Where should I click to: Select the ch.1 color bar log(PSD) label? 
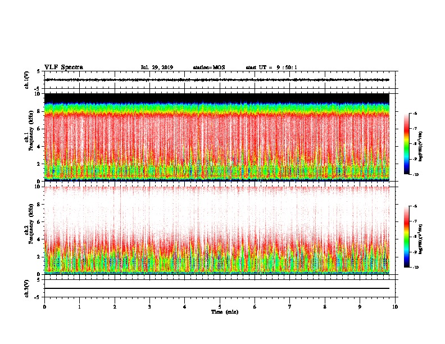click(421, 147)
